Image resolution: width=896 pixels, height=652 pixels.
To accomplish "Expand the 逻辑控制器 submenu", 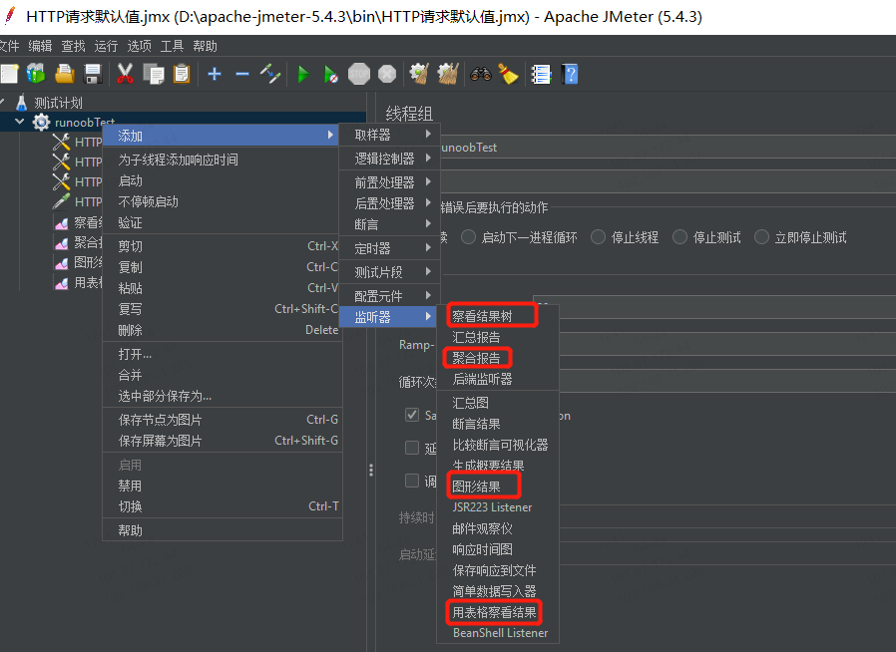I will click(390, 159).
